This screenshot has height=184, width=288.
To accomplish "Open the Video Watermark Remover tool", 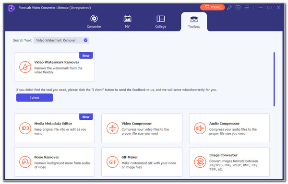I will coord(54,67).
